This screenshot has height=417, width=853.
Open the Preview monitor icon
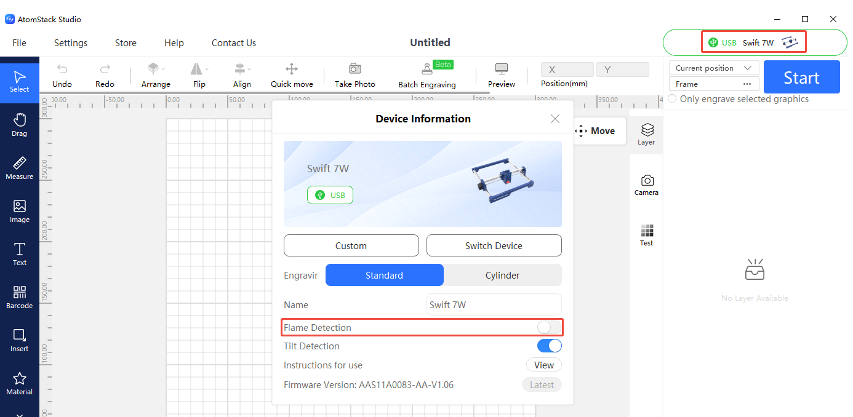pos(502,68)
